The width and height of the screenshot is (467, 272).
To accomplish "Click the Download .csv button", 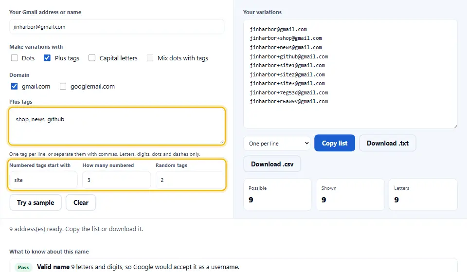I will tap(272, 164).
